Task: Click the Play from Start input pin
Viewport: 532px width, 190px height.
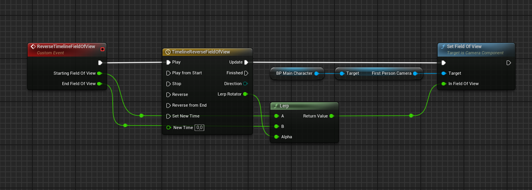Action: click(x=168, y=73)
